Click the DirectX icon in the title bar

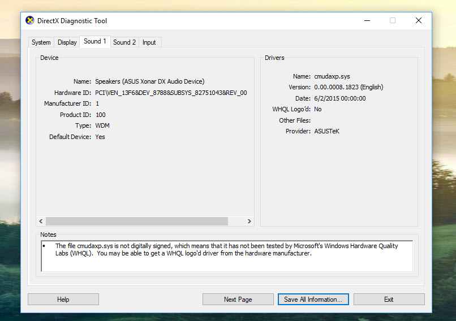click(29, 20)
